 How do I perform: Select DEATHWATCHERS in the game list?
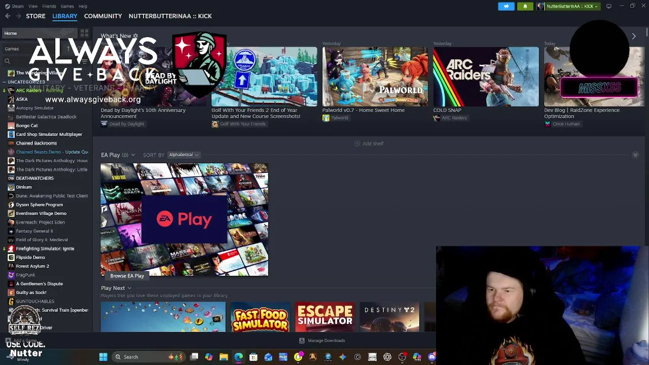tap(34, 178)
